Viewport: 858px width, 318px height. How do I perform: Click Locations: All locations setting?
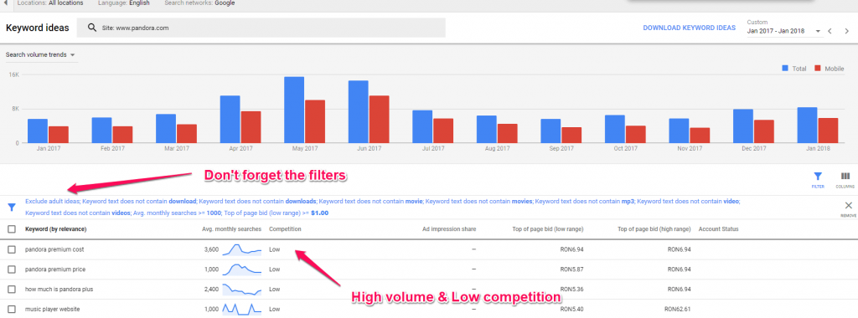click(50, 3)
